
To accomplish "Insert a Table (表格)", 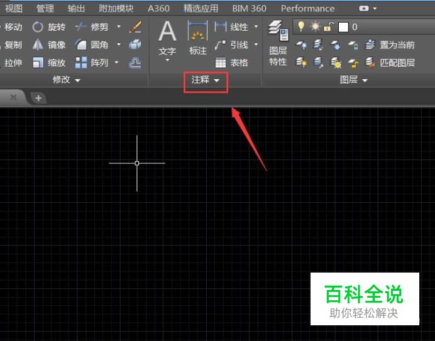I will [231, 63].
